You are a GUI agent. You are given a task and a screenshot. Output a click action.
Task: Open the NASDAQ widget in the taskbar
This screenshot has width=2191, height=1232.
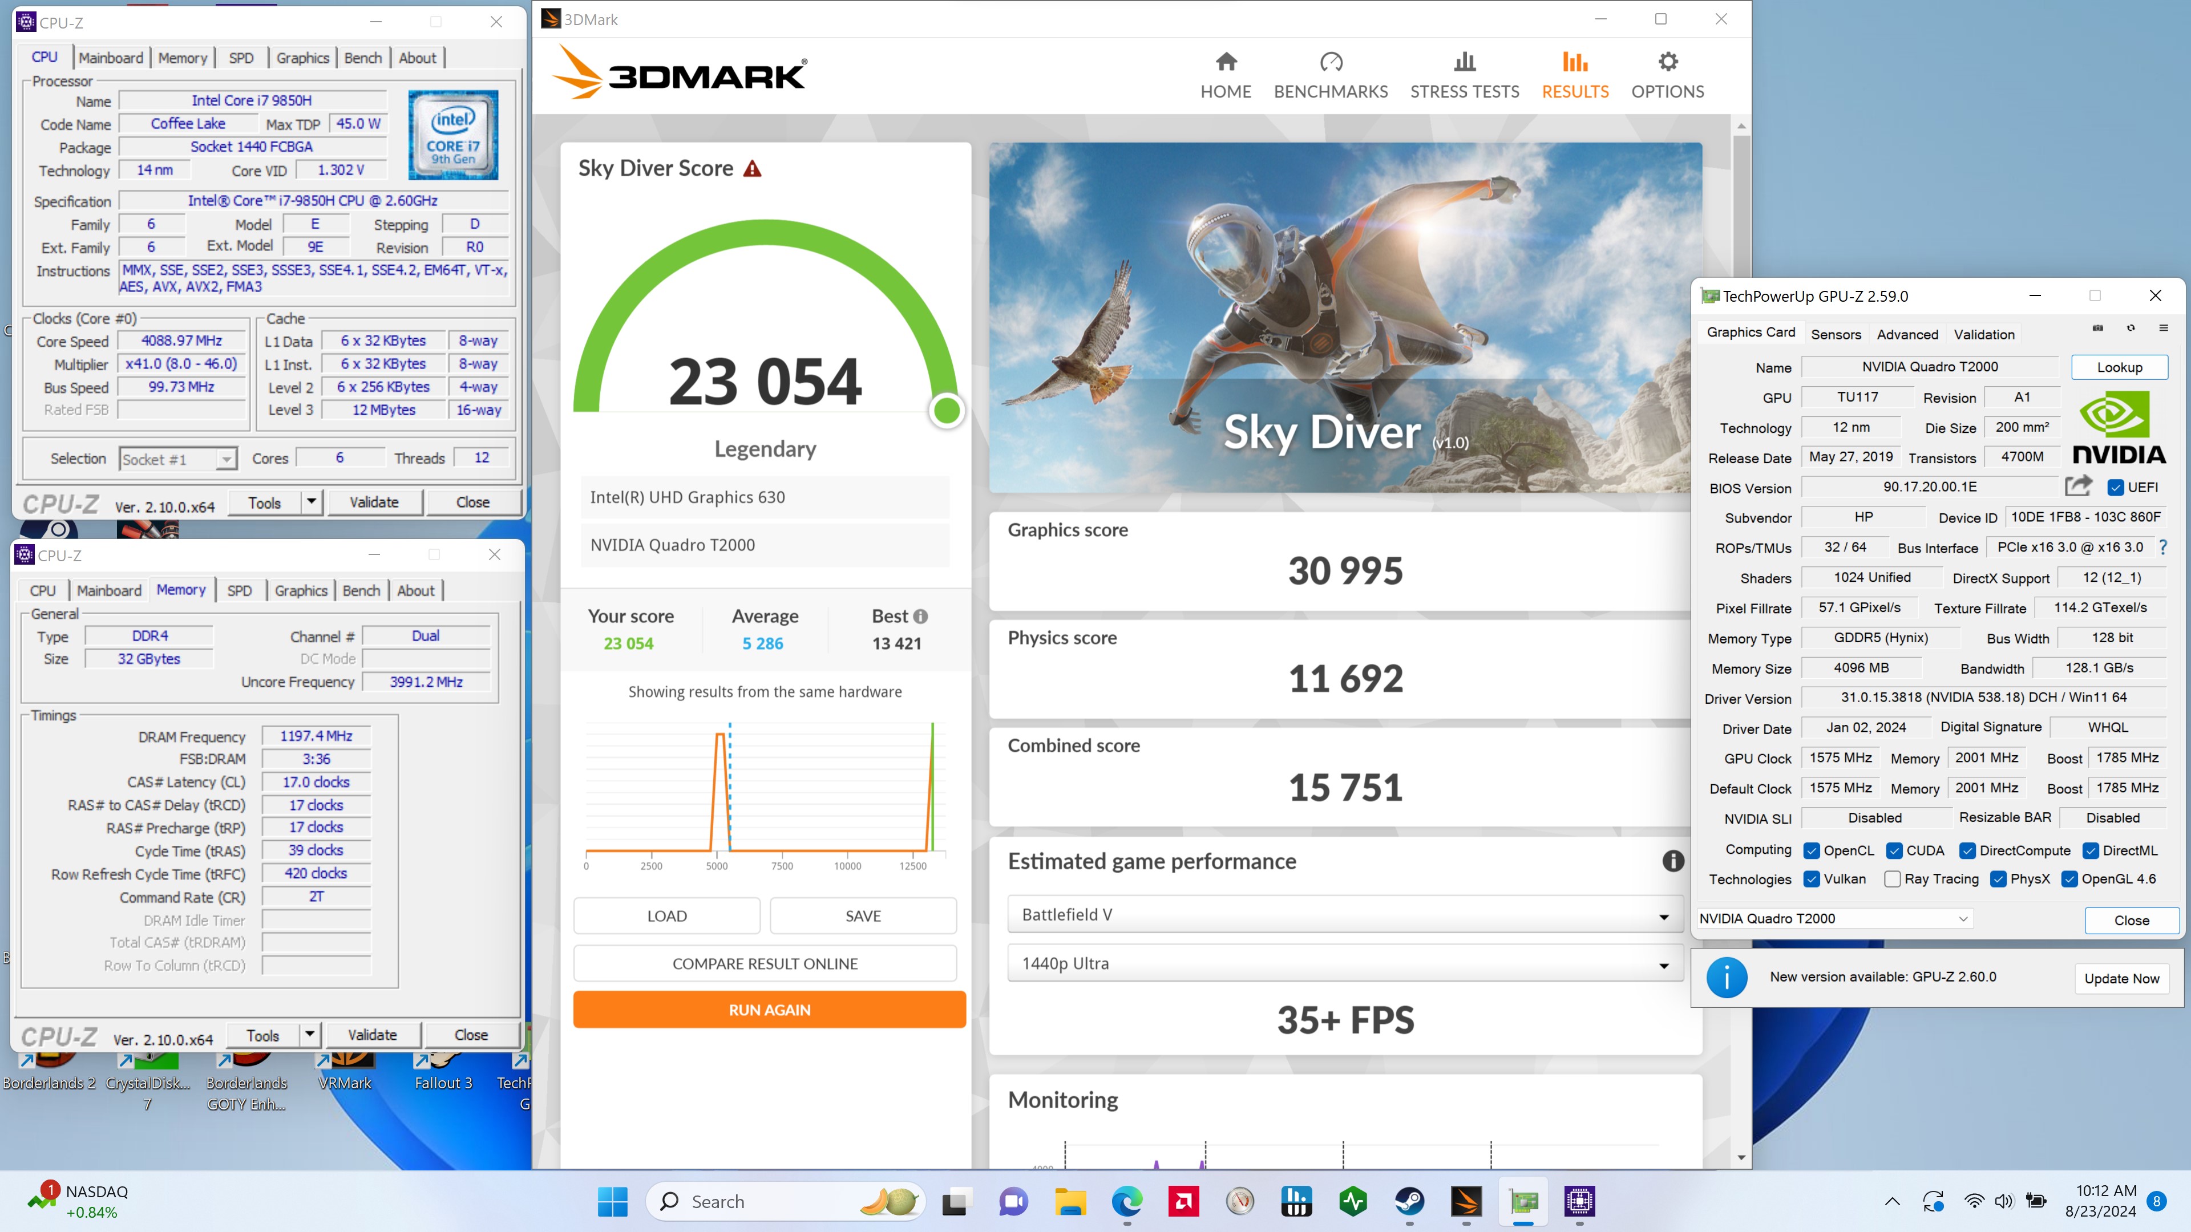click(78, 1201)
